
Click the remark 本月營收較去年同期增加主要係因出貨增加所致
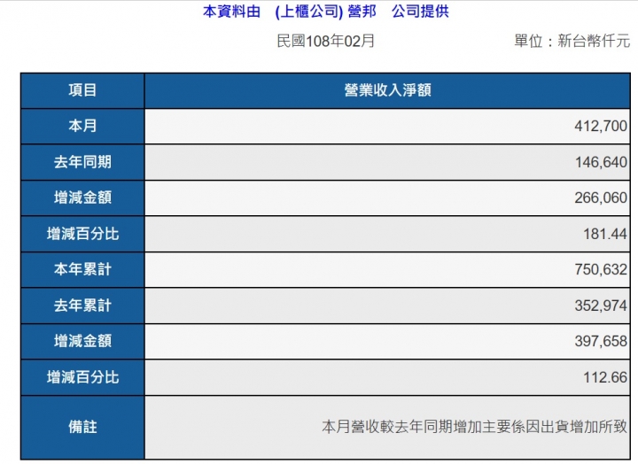(474, 427)
